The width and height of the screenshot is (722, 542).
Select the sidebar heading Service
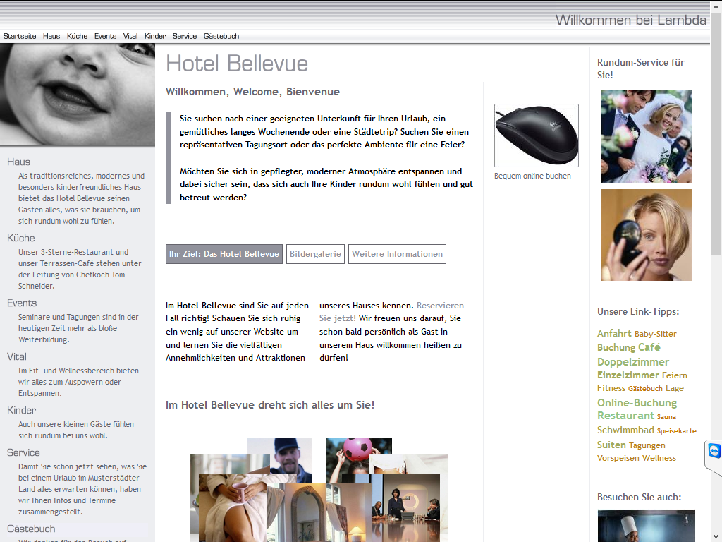[23, 452]
